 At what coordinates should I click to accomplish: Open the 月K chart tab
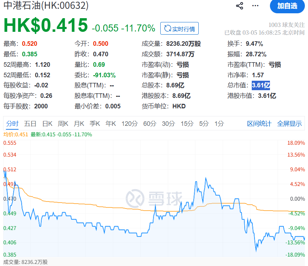pyautogui.click(x=79, y=123)
